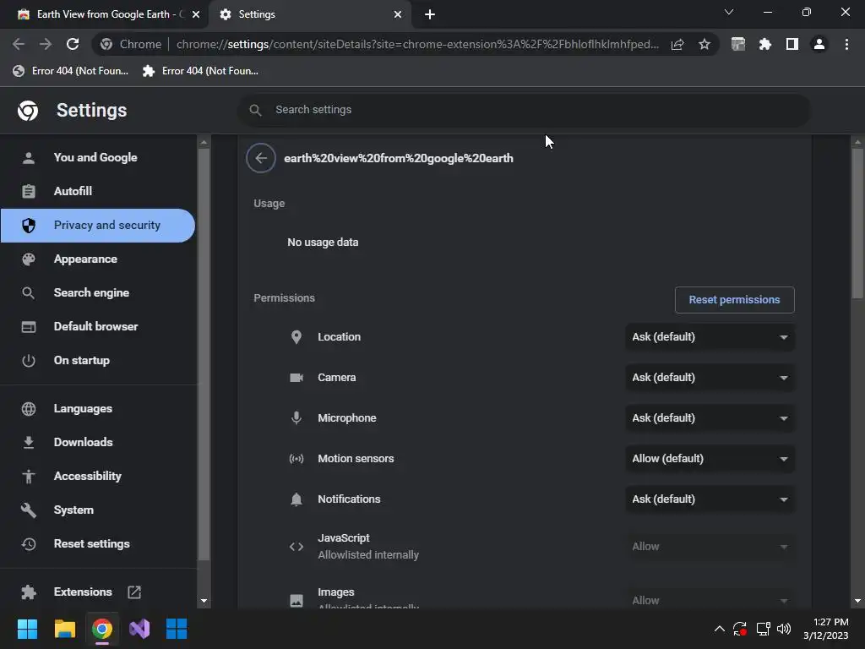Close the Settings tab
The height and width of the screenshot is (649, 865).
(x=398, y=14)
